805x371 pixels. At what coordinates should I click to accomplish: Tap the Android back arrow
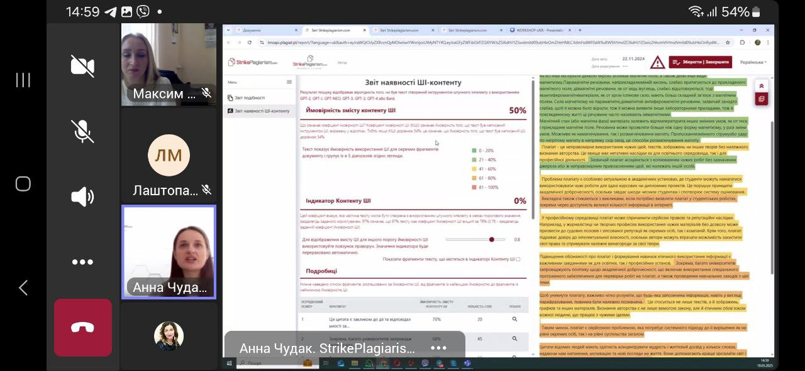23,288
